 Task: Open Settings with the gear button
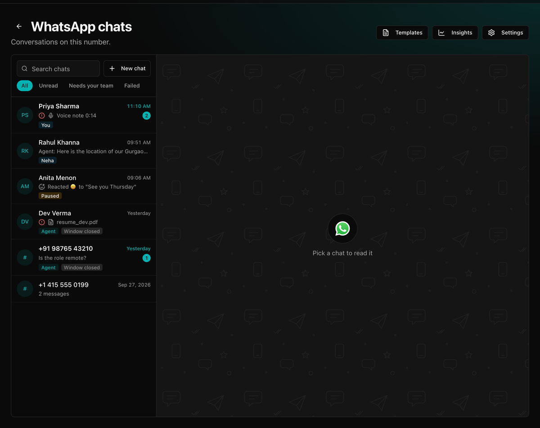(x=505, y=33)
